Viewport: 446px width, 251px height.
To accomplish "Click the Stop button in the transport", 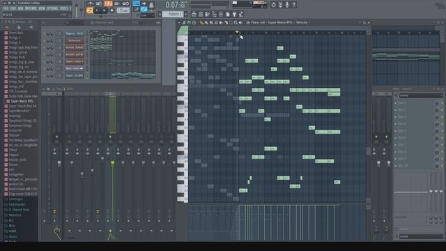I will [x=104, y=10].
